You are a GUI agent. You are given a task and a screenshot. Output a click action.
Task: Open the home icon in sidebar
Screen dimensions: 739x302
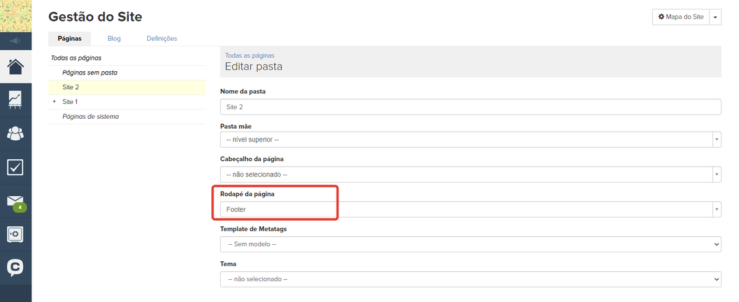(15, 66)
